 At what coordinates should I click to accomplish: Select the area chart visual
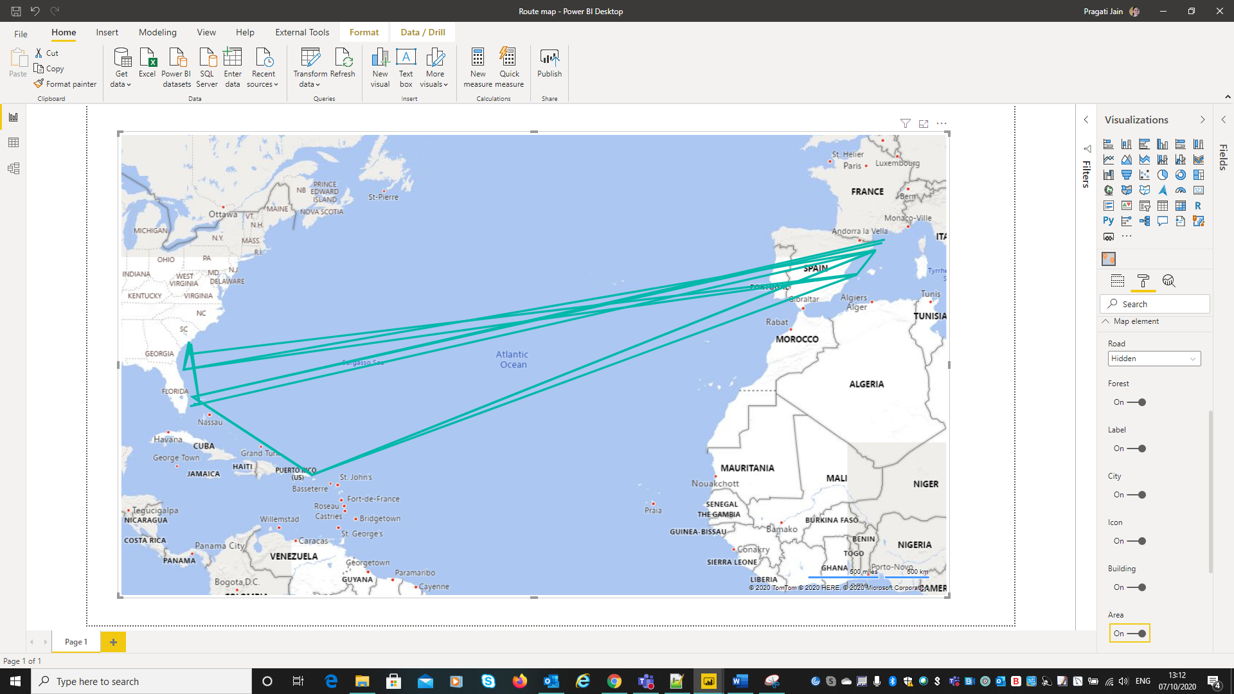[1127, 159]
